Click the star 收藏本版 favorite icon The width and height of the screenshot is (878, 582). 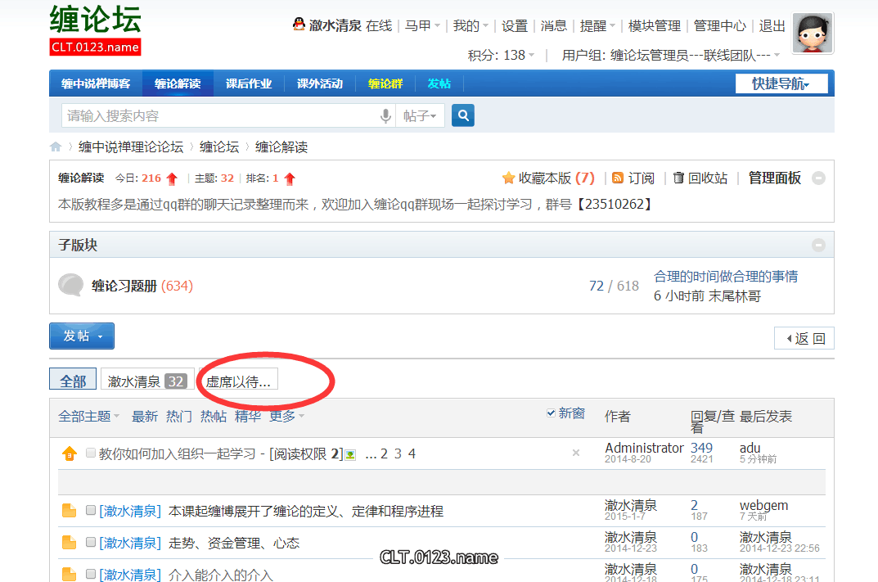click(508, 178)
